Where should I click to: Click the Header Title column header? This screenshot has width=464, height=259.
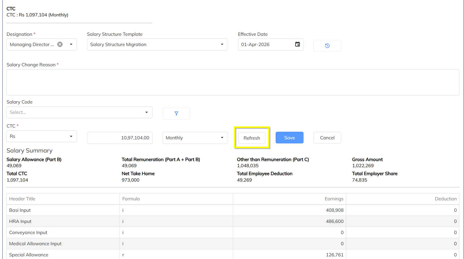point(22,199)
